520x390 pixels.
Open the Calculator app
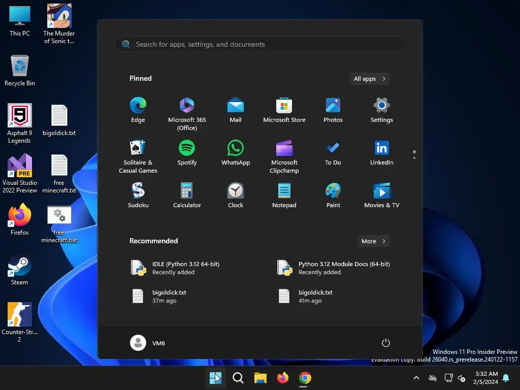187,196
